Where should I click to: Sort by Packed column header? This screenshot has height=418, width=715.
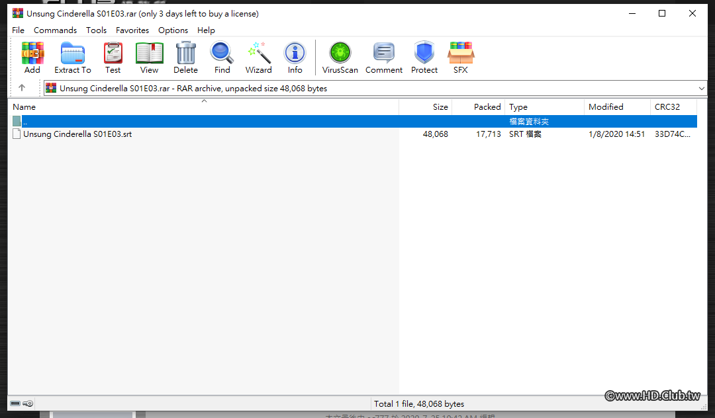pyautogui.click(x=479, y=106)
